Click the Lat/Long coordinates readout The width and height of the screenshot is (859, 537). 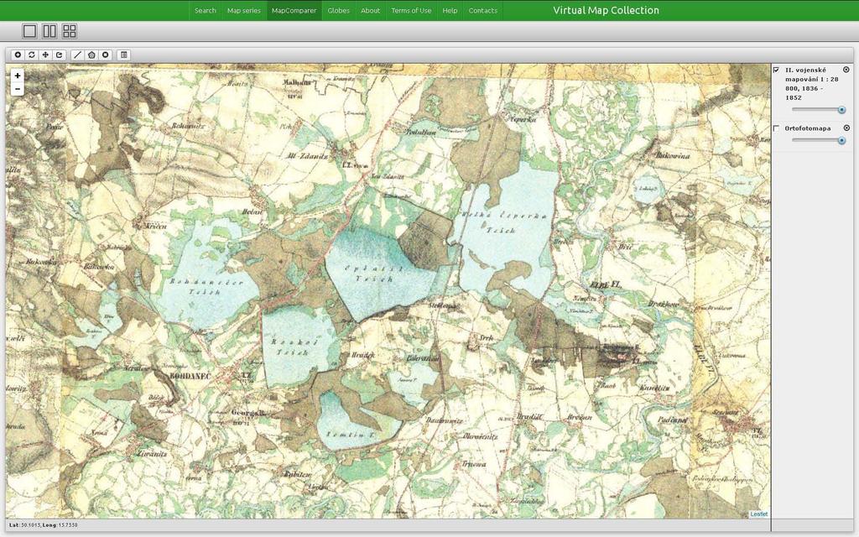[x=44, y=525]
